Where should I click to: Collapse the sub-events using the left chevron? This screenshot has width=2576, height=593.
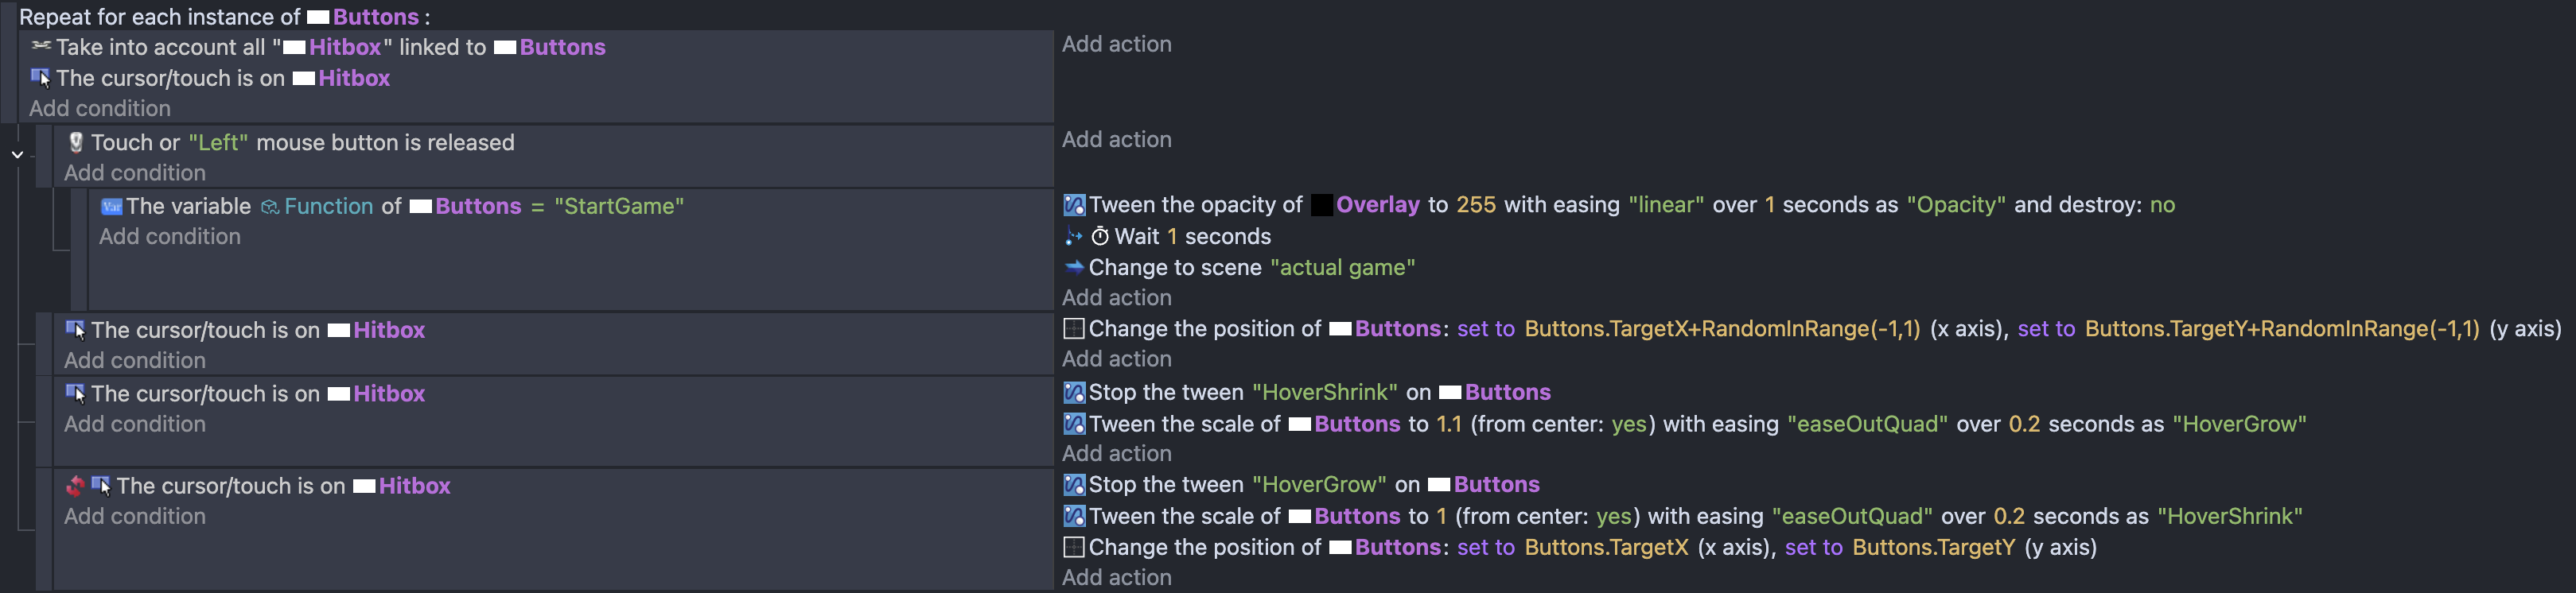(x=17, y=155)
